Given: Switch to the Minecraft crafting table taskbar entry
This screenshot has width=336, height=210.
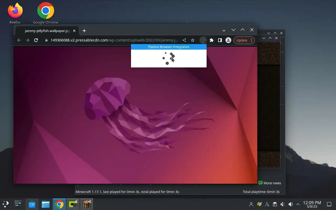Looking at the screenshot, I should point(87,204).
